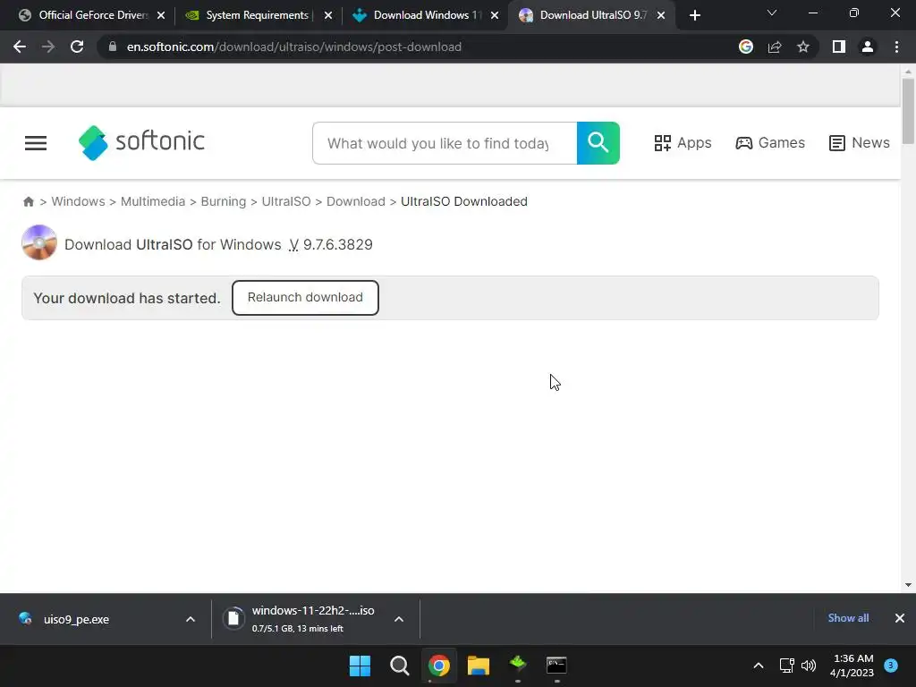Close the System Requirements tab
Image resolution: width=916 pixels, height=687 pixels.
[328, 15]
